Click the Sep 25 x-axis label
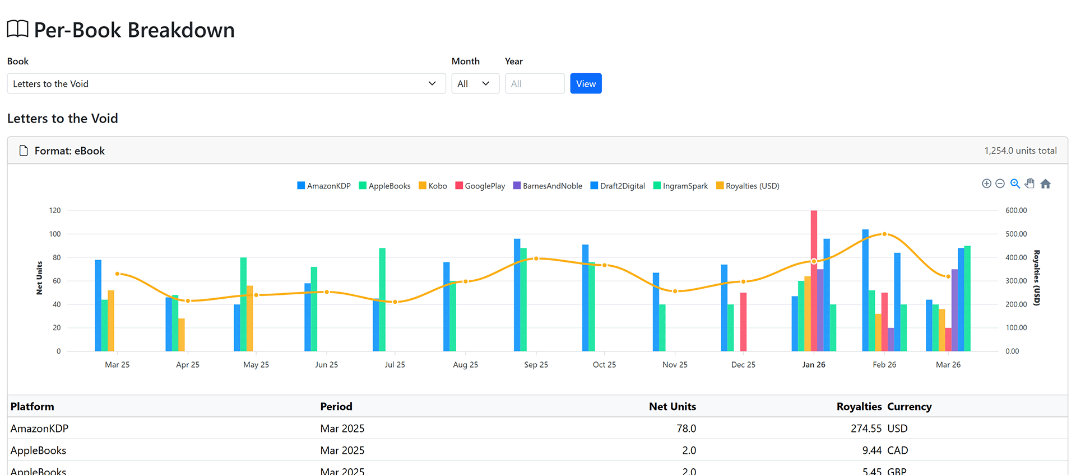Image resolution: width=1076 pixels, height=475 pixels. [x=536, y=365]
